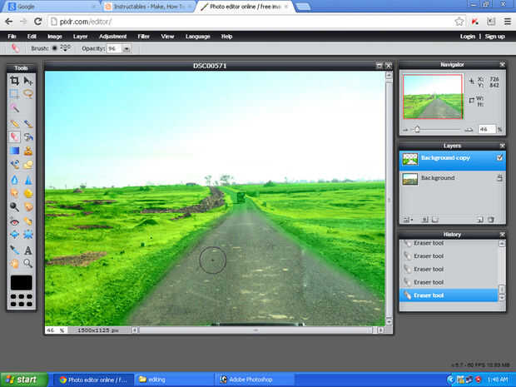Image resolution: width=516 pixels, height=387 pixels.
Task: Select the Bloat tool
Action: [14, 235]
